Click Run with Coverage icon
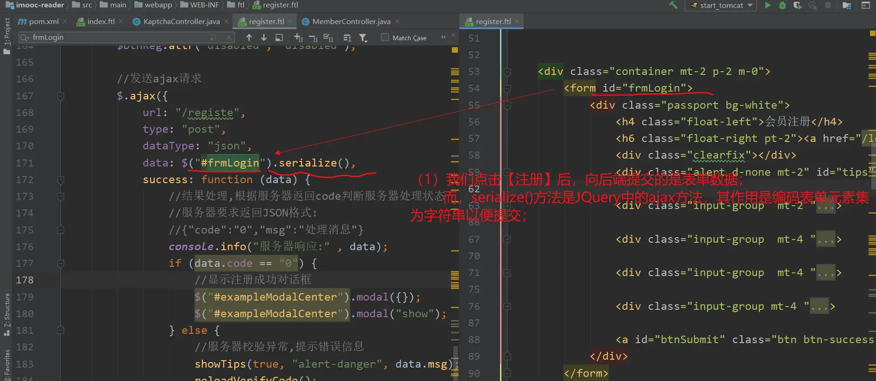 coord(797,5)
